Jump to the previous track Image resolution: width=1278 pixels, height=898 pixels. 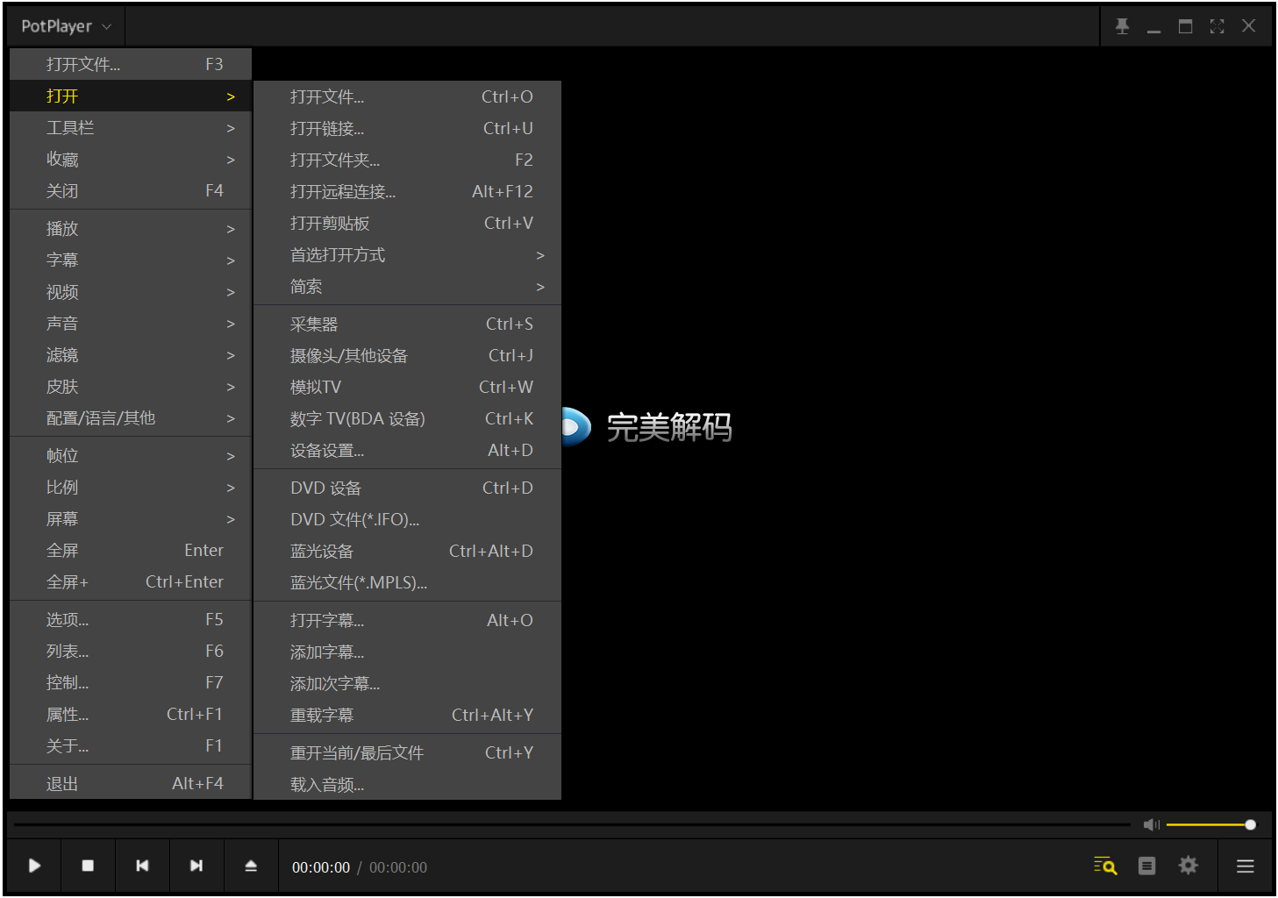coord(142,866)
